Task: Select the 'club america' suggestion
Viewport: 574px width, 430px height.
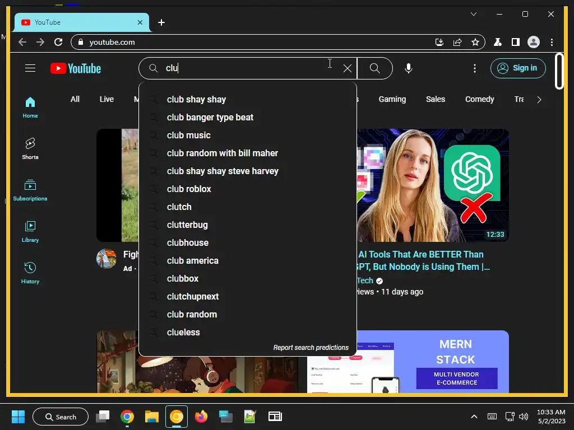Action: 248,261
